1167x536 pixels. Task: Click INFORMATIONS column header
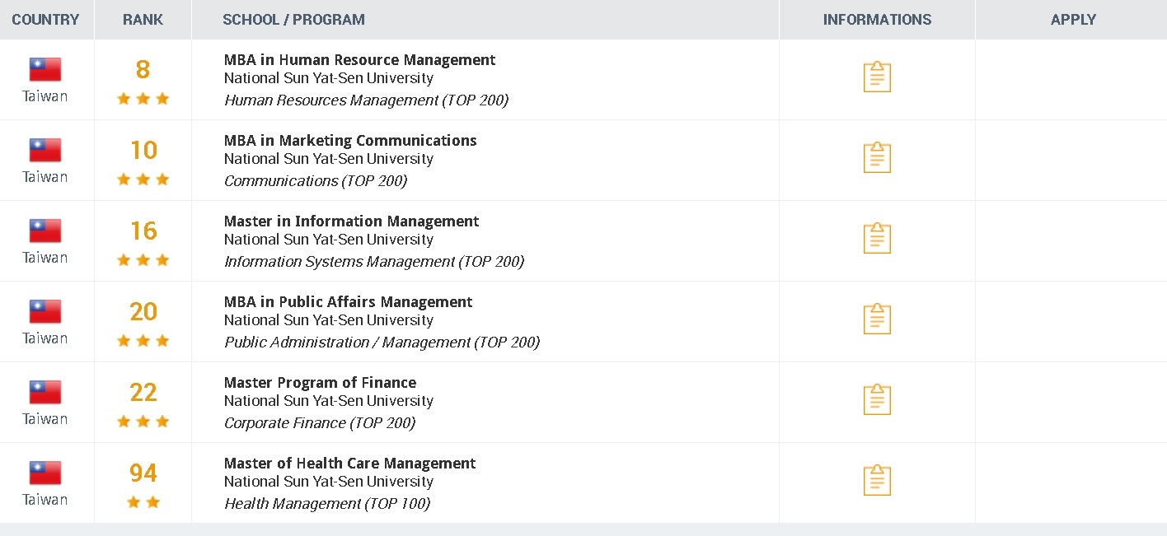(x=877, y=20)
